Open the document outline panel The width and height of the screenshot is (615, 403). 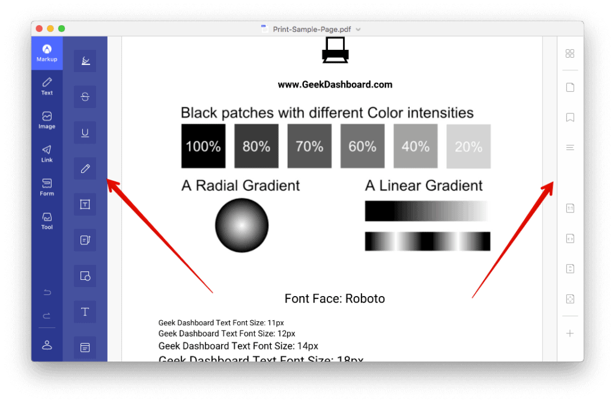click(x=569, y=147)
